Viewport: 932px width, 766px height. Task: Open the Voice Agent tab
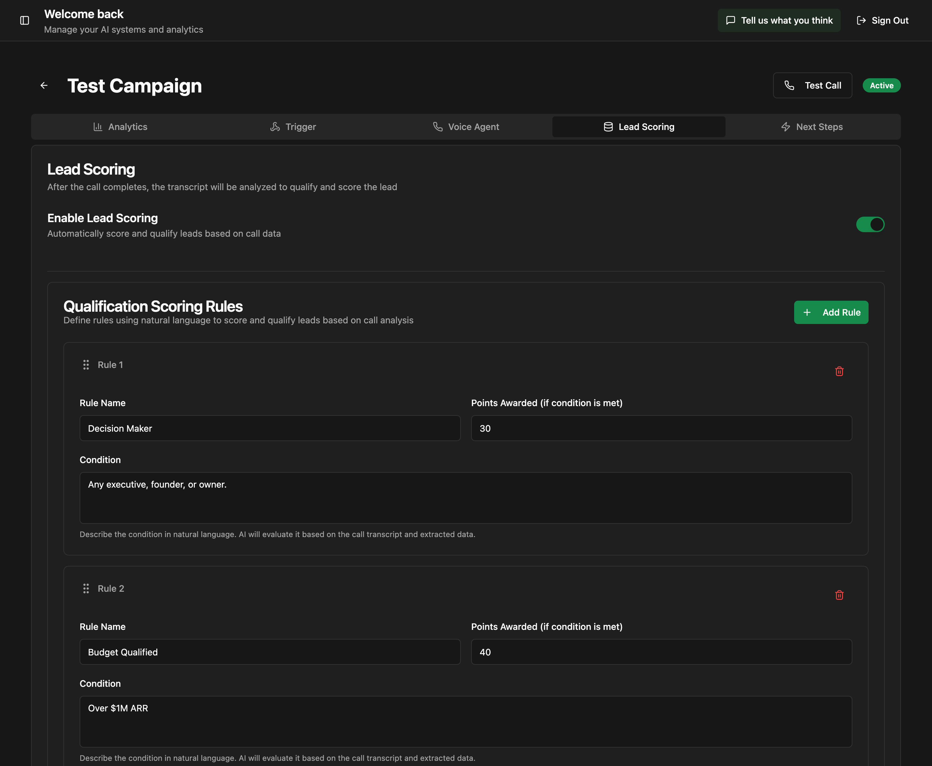coord(466,127)
